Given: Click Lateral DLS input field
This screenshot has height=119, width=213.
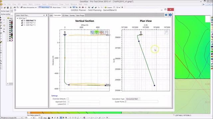Looking at the screenshot, I should tap(83, 104).
